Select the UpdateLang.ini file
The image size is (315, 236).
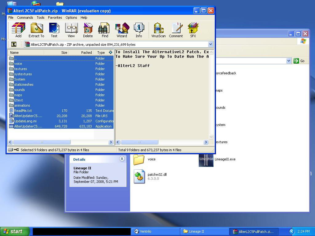point(61,121)
